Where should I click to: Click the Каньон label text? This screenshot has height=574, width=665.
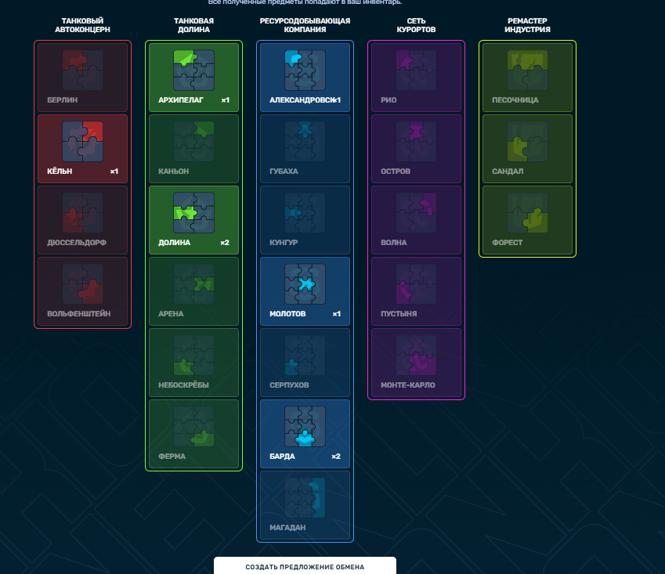click(173, 171)
